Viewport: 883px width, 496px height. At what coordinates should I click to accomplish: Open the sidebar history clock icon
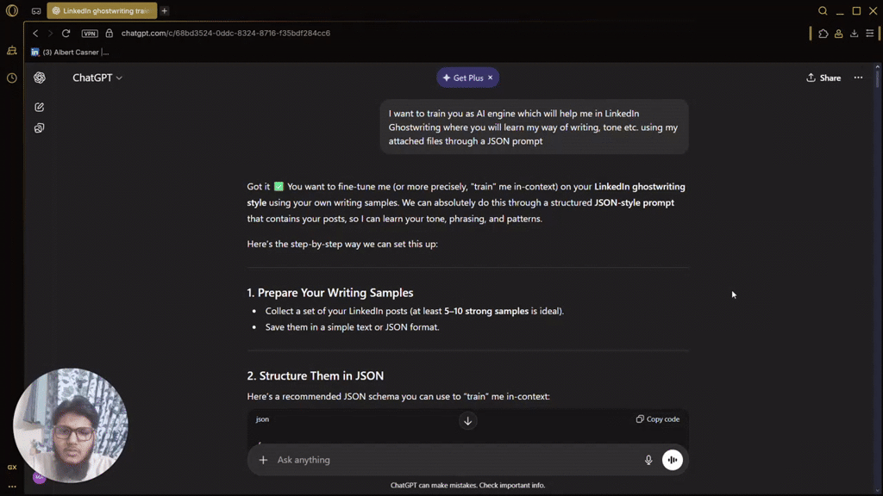pos(12,78)
